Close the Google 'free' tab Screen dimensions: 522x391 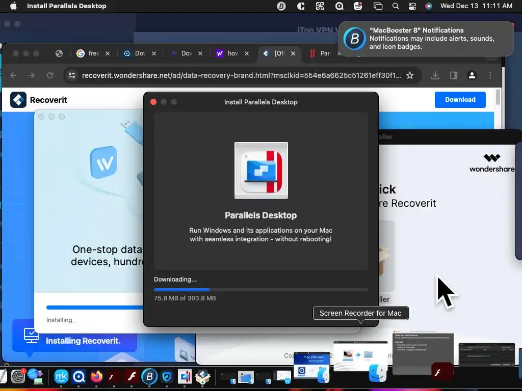point(108,53)
